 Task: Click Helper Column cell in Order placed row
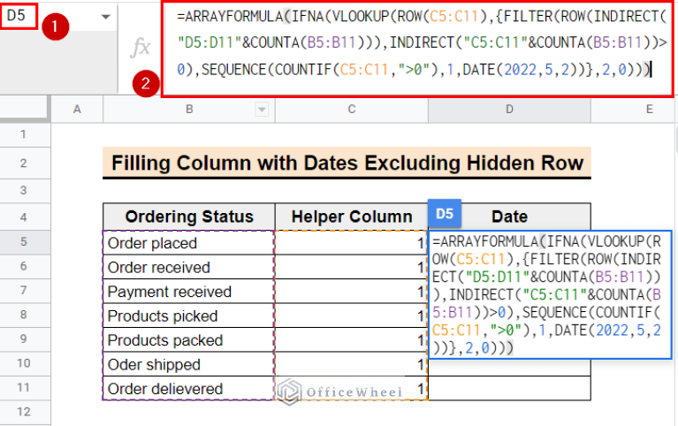352,243
